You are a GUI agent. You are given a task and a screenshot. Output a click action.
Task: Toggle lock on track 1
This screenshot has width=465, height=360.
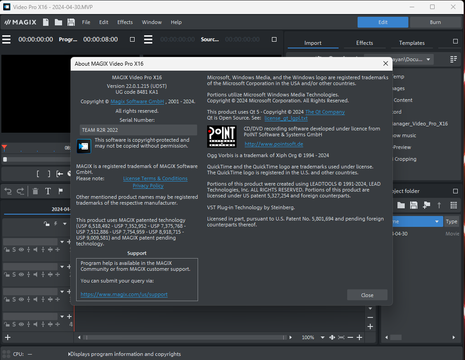tap(6, 250)
